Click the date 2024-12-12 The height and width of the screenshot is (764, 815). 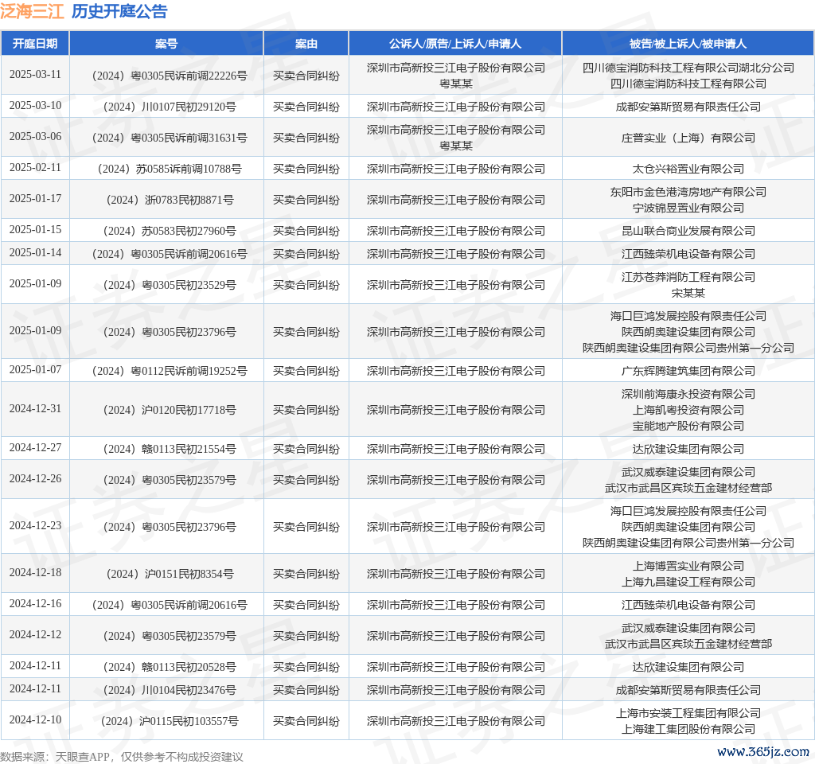[35, 635]
